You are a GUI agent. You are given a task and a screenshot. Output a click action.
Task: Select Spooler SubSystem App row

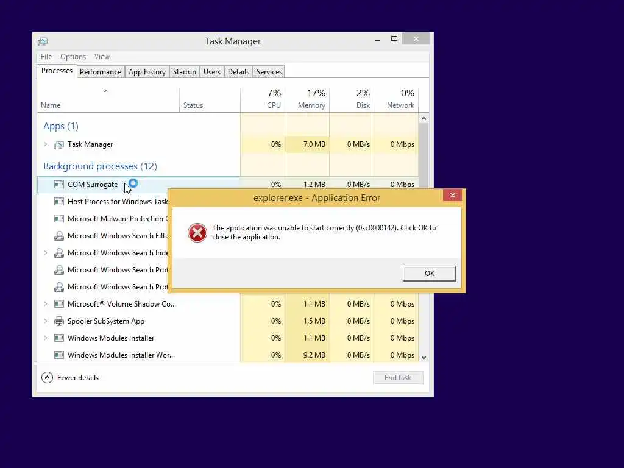click(228, 321)
